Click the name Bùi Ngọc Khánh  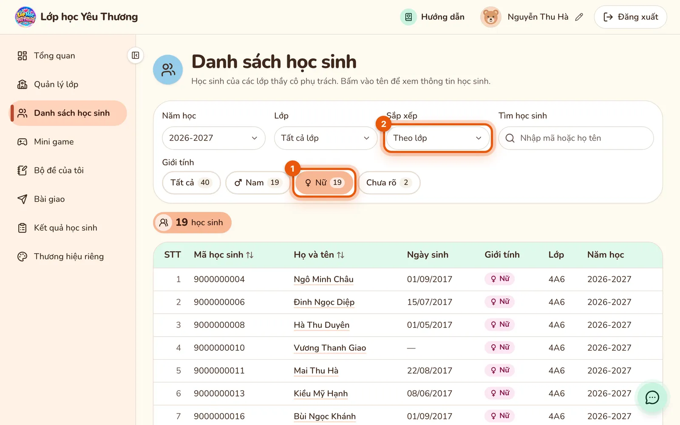pyautogui.click(x=325, y=416)
